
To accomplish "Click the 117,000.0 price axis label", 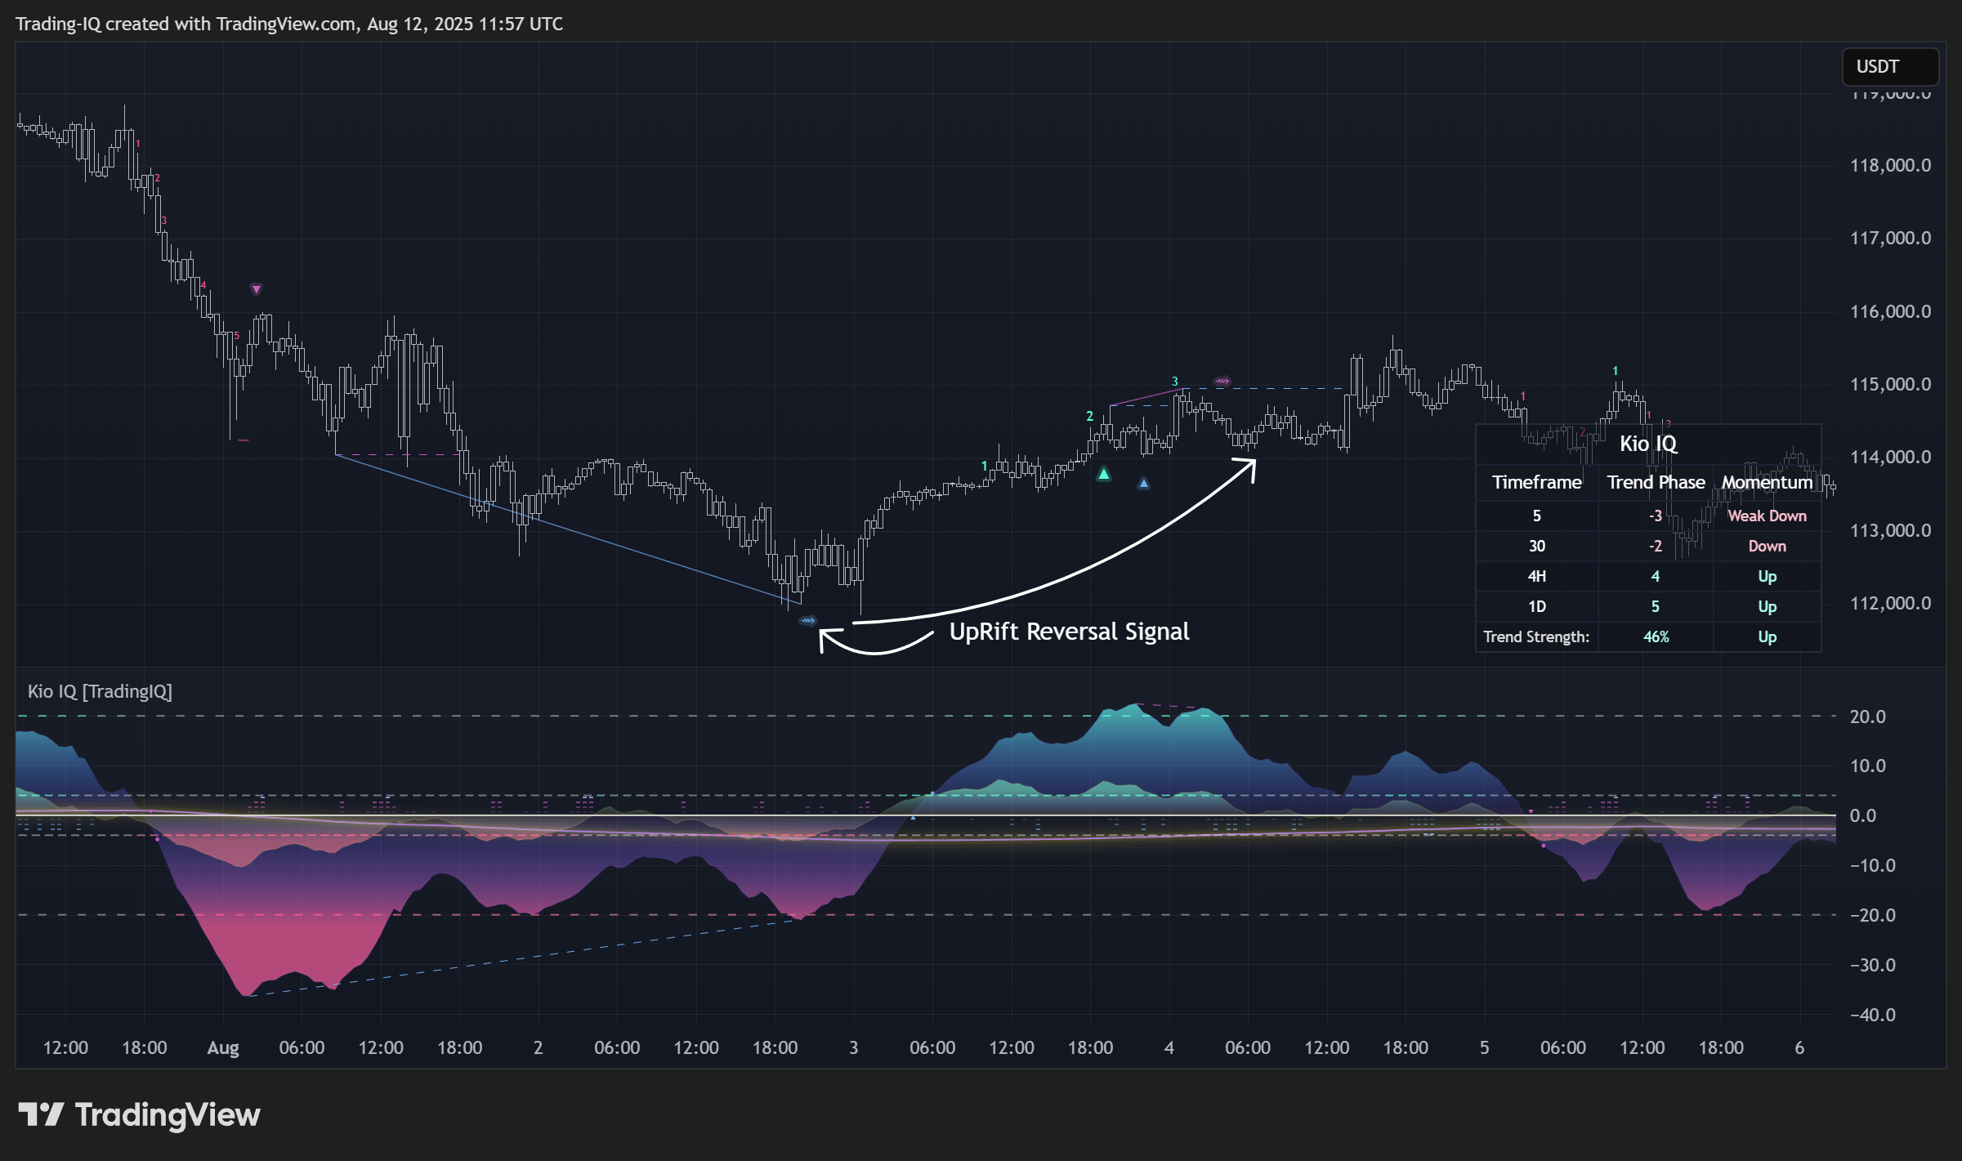I will pos(1890,239).
